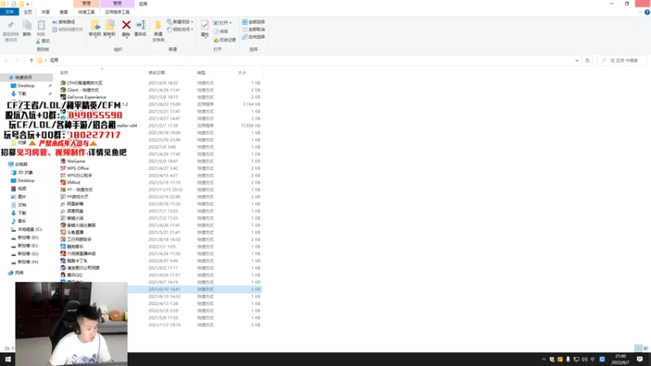Click the Up one level arrow
This screenshot has height=366, width=651.
[x=31, y=60]
